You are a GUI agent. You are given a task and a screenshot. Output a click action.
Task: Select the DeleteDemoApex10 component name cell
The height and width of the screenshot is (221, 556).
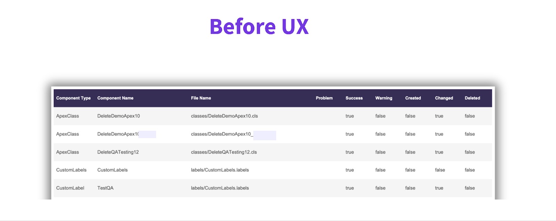click(x=118, y=116)
